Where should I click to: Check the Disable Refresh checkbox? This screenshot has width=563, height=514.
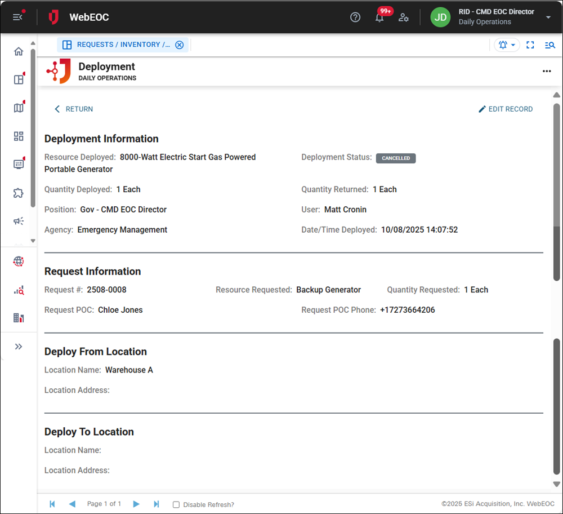pyautogui.click(x=176, y=504)
